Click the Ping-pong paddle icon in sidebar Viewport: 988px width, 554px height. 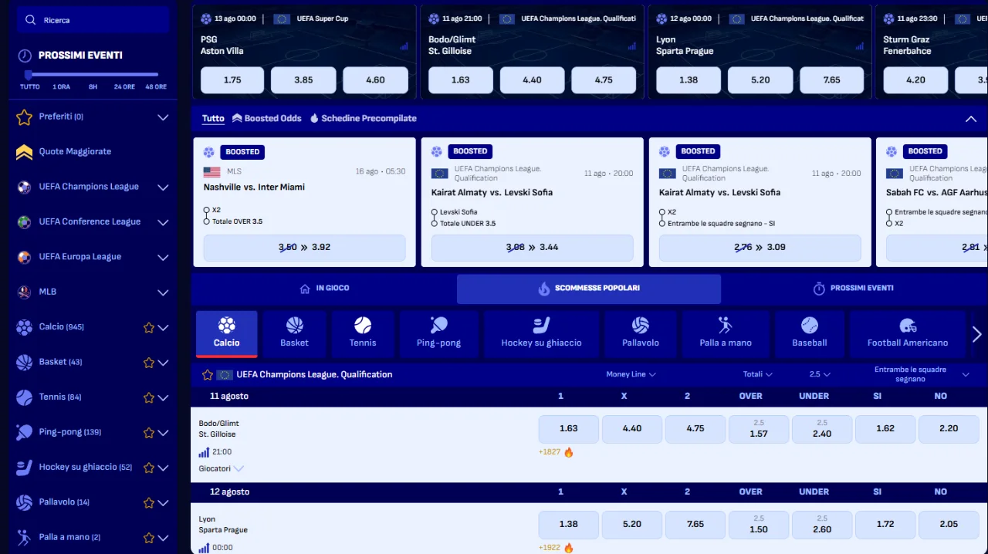tap(24, 432)
